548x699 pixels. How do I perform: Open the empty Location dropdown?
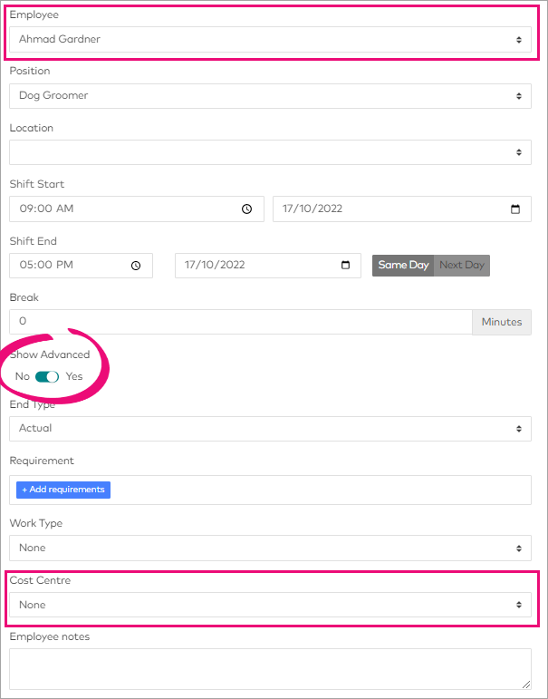270,152
